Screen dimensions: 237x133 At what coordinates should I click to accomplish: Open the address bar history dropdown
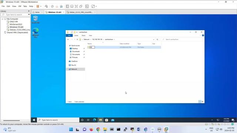tap(154, 40)
